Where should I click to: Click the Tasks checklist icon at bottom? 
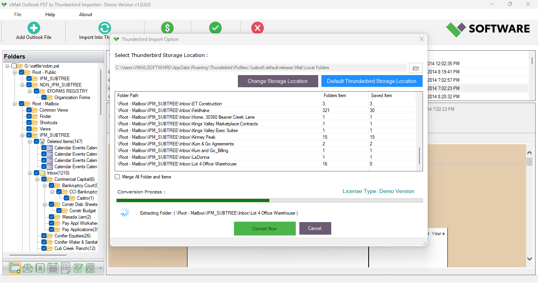65,268
